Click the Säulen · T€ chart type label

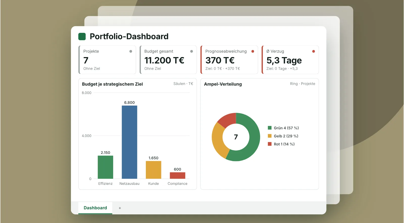[183, 84]
